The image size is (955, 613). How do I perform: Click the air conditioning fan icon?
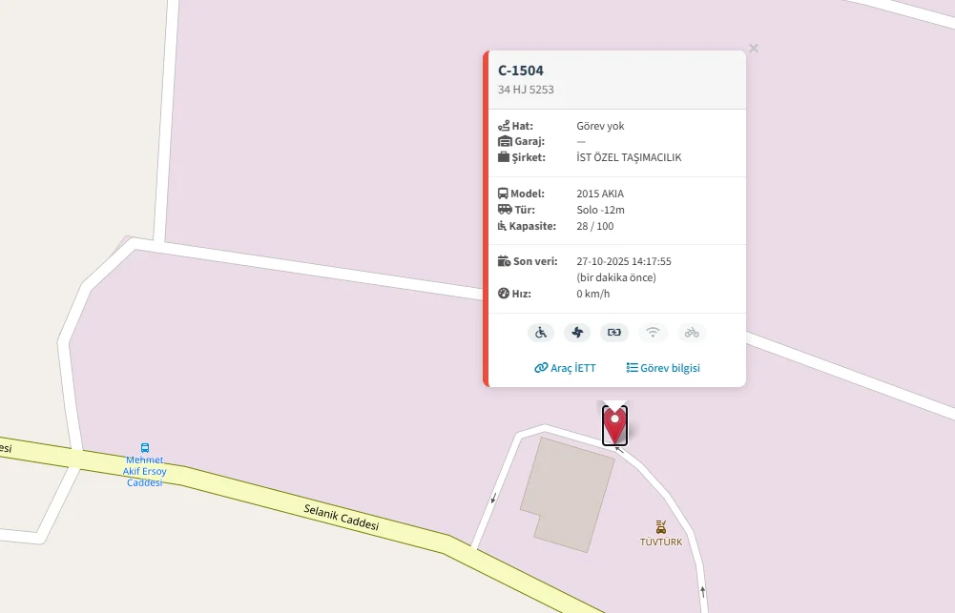577,333
